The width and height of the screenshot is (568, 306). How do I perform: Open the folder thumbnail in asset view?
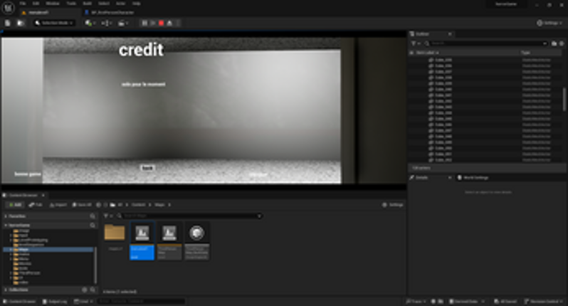(x=115, y=233)
